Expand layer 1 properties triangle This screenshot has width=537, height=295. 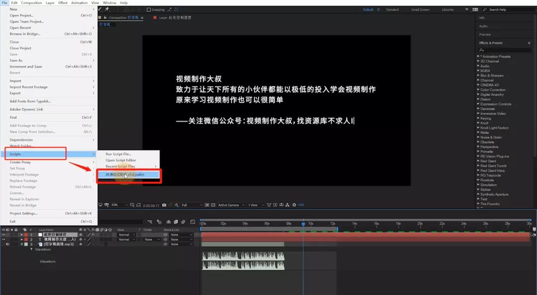pyautogui.click(x=22, y=235)
